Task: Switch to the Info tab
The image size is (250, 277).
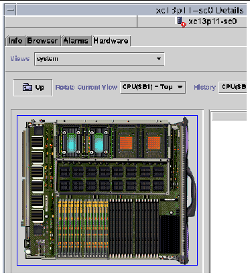Action: coord(15,41)
